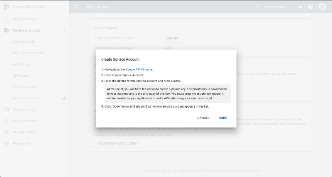332x177 pixels.
Task: Open the notifications bell
Action: pyautogui.click(x=300, y=7)
